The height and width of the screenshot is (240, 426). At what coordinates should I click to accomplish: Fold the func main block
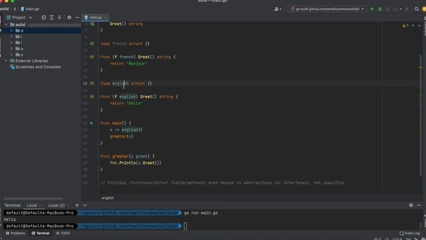[x=99, y=123]
